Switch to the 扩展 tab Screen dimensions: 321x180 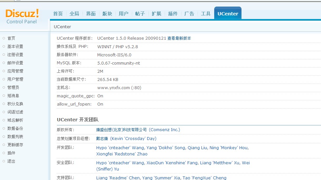156,14
